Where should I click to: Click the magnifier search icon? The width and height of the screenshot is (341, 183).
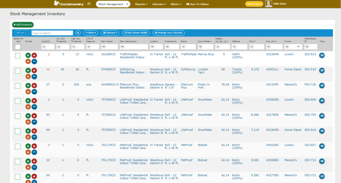point(78,33)
